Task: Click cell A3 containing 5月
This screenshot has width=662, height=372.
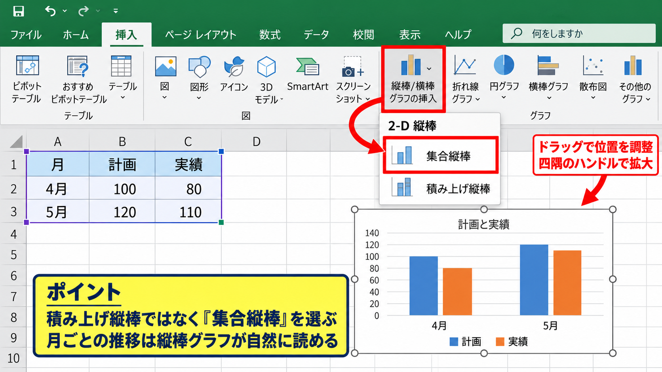Action: 58,212
